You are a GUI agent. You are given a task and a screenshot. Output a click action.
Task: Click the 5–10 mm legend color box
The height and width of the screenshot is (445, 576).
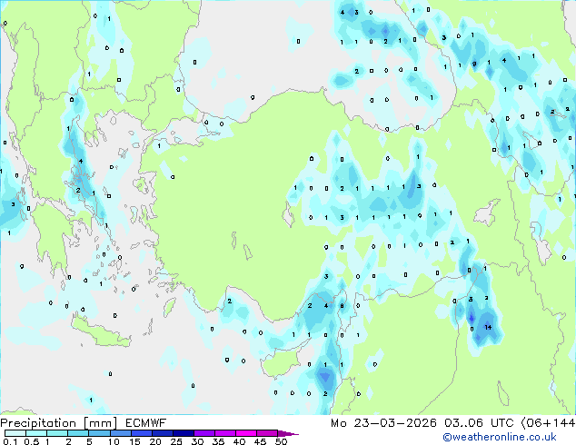click(x=99, y=433)
